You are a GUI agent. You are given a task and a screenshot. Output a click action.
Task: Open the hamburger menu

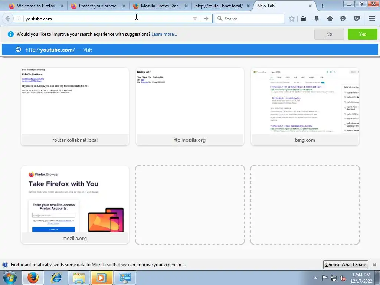pos(372,19)
